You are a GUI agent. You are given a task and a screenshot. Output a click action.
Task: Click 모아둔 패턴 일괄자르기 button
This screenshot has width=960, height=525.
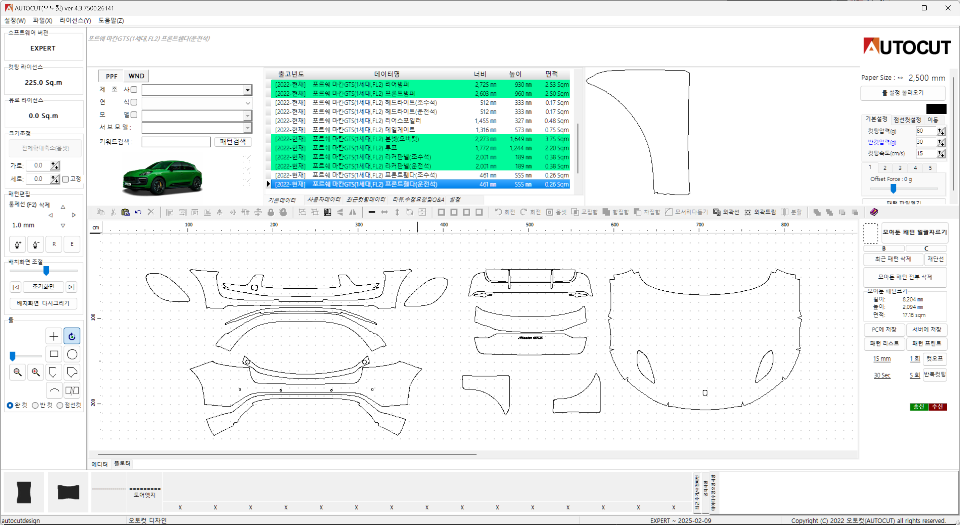915,232
